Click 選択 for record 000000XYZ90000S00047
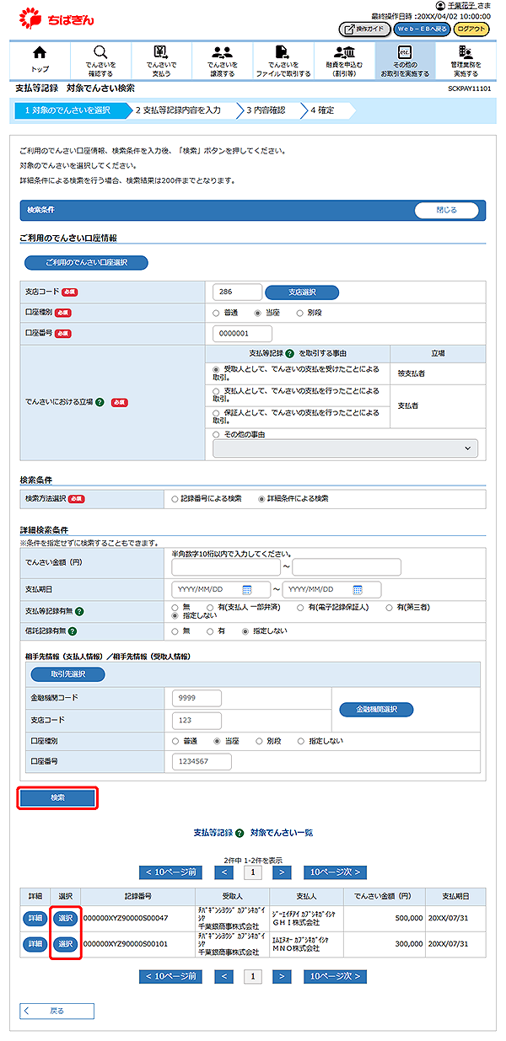The width and height of the screenshot is (506, 1041). tap(65, 919)
